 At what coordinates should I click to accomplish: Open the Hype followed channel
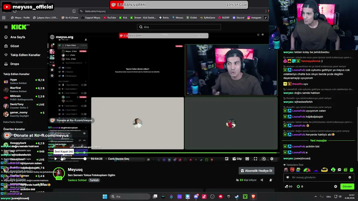(24, 82)
